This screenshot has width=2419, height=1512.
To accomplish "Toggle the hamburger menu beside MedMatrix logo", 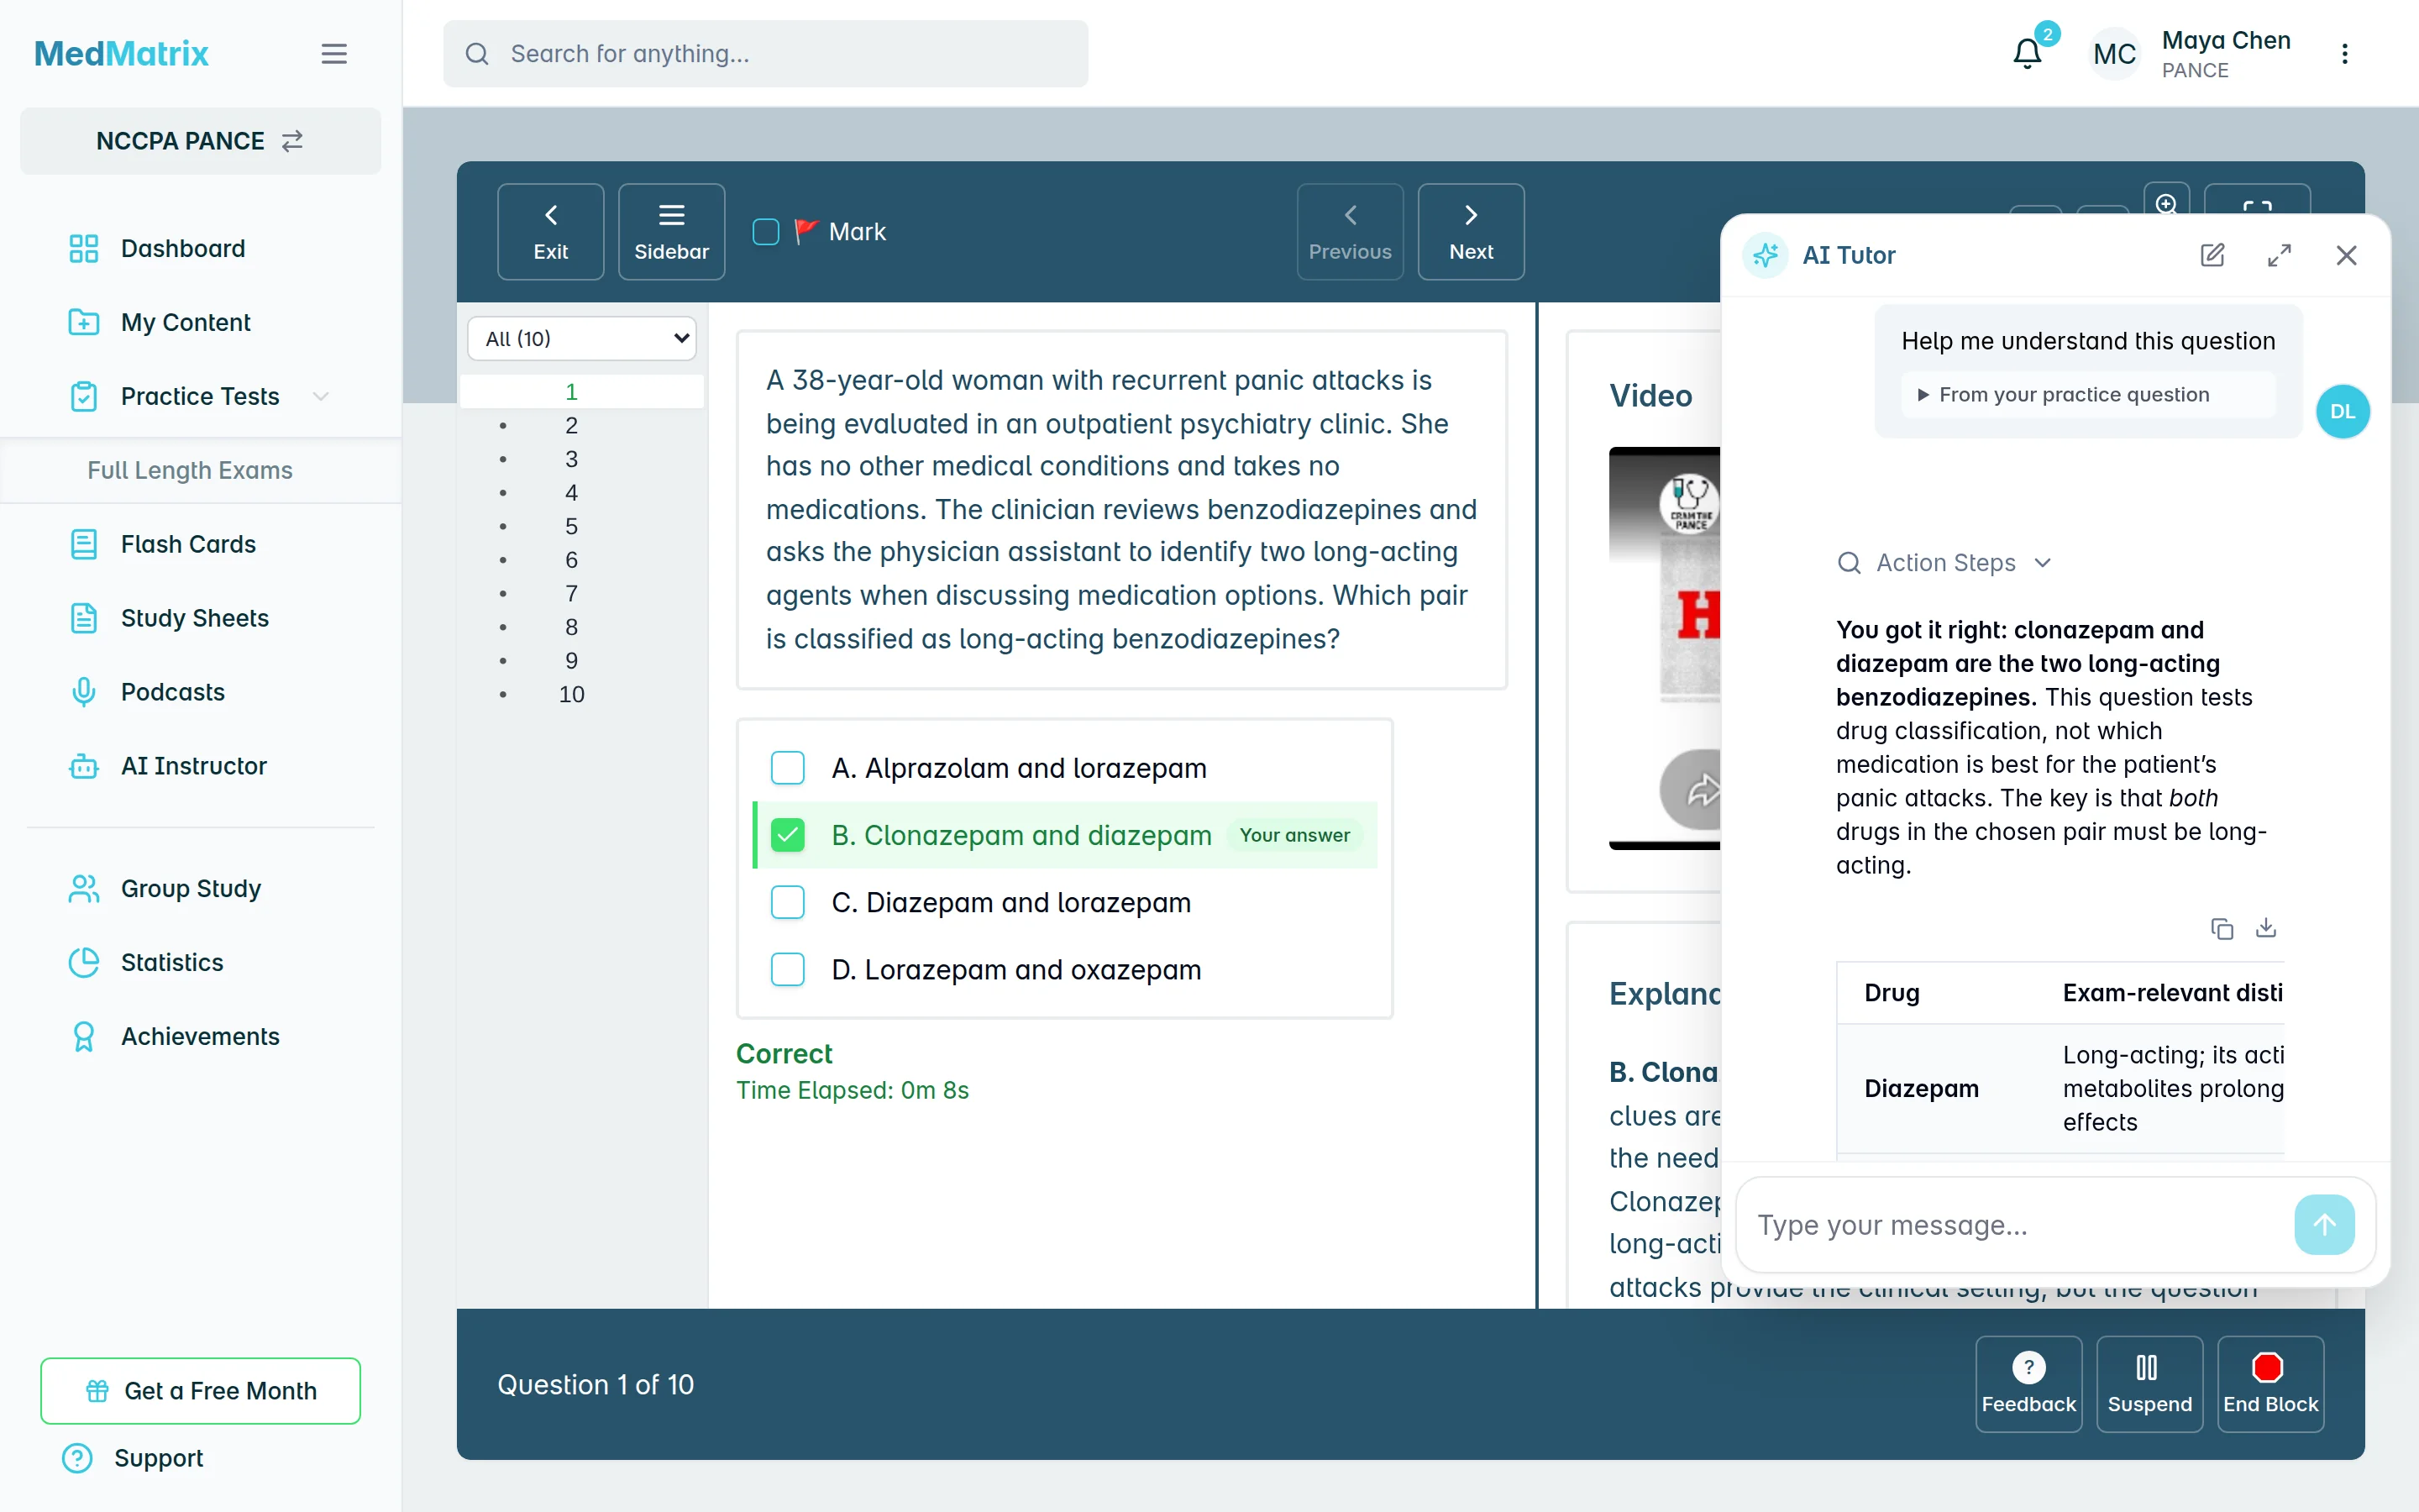I will coord(333,54).
